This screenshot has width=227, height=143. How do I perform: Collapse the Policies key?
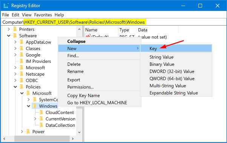click(x=15, y=87)
